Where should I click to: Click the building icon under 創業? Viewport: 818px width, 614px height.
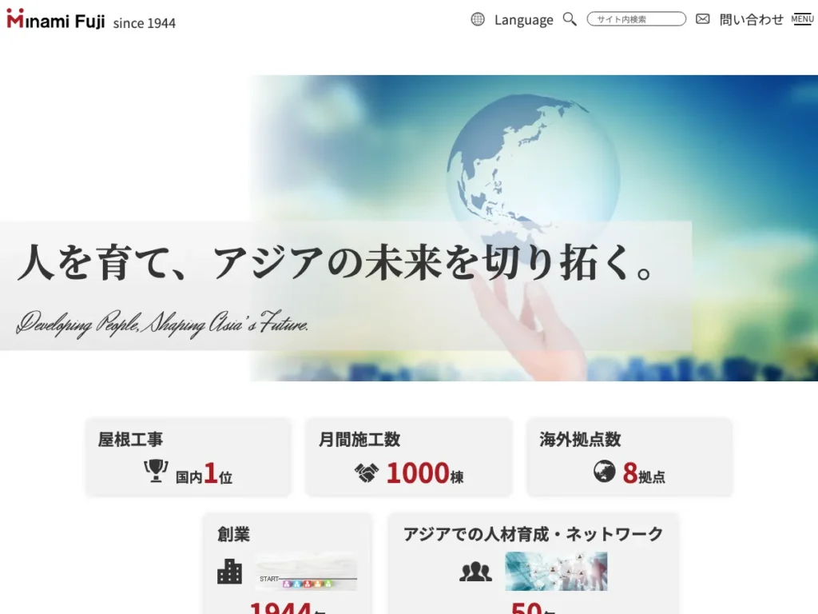[x=229, y=571]
